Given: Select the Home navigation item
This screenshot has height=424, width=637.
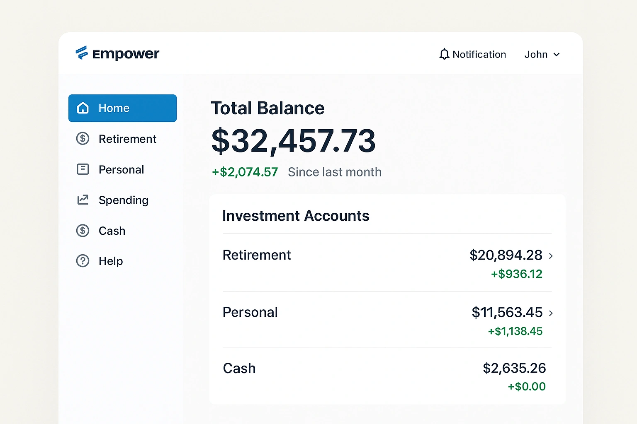Looking at the screenshot, I should click(113, 108).
